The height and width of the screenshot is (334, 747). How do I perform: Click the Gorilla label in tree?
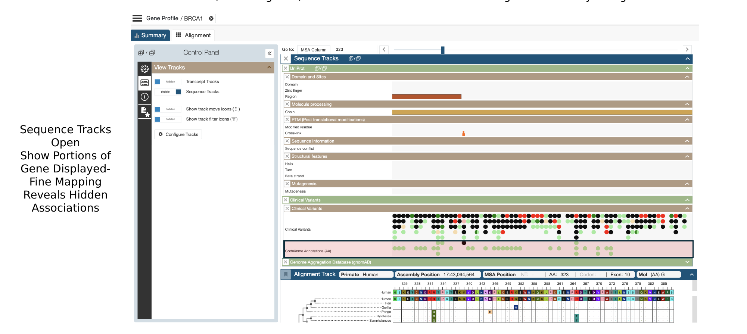coord(386,308)
